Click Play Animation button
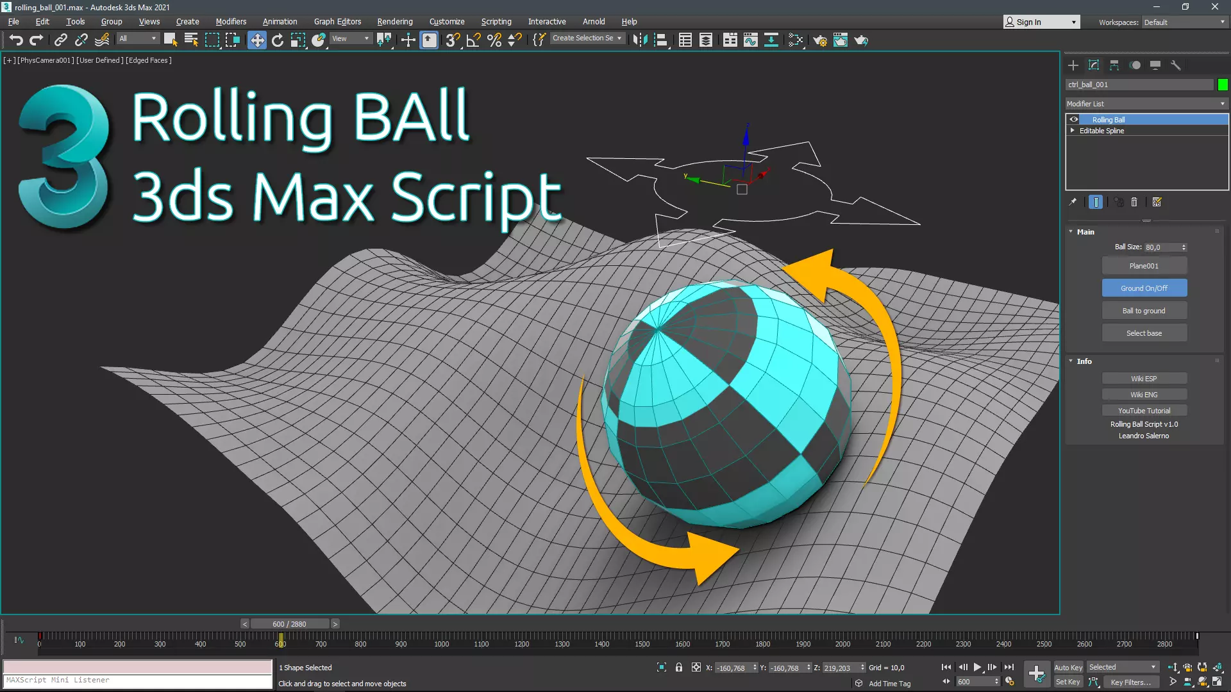Image resolution: width=1231 pixels, height=692 pixels. pyautogui.click(x=977, y=667)
